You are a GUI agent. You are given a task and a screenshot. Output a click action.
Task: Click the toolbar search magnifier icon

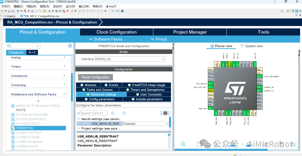tap(282, 11)
